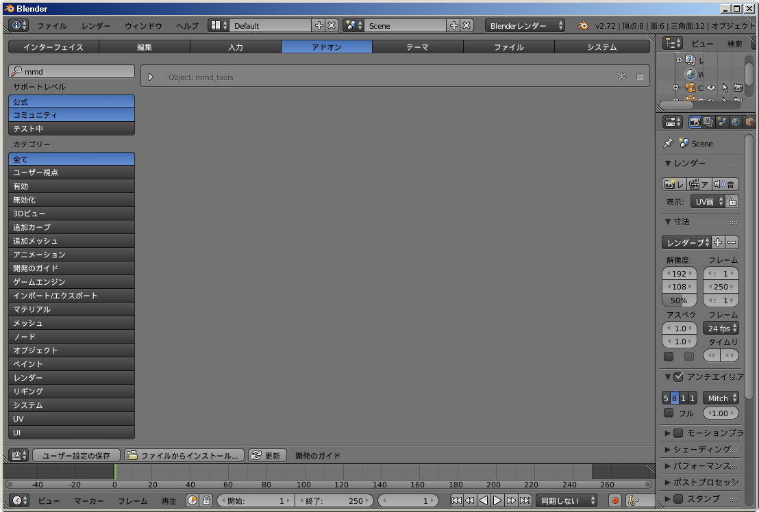Open the scene browse icon
Image resolution: width=759 pixels, height=512 pixels.
coord(353,25)
